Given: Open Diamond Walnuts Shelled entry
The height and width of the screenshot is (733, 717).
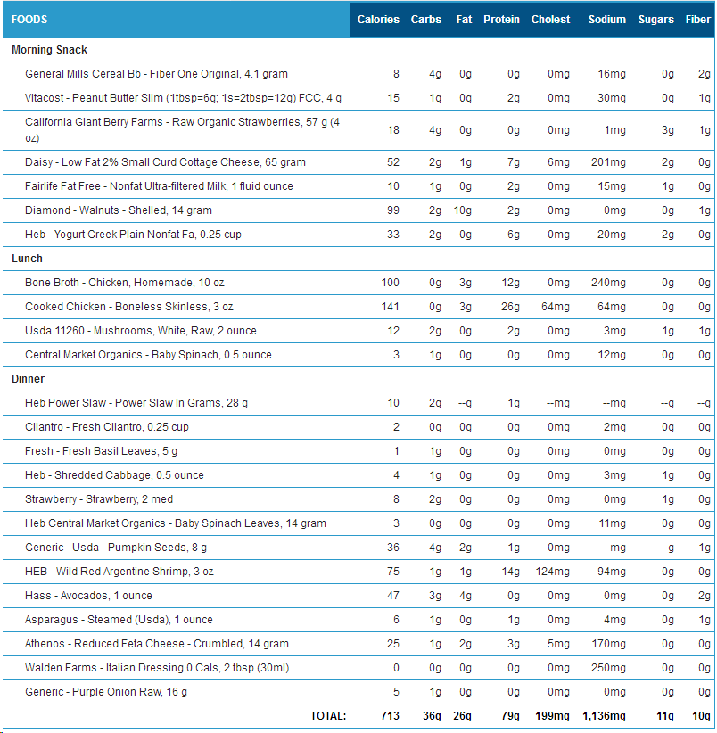Looking at the screenshot, I should tap(119, 210).
